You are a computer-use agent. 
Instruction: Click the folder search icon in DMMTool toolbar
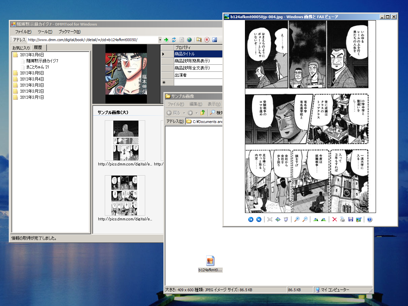coord(199,40)
